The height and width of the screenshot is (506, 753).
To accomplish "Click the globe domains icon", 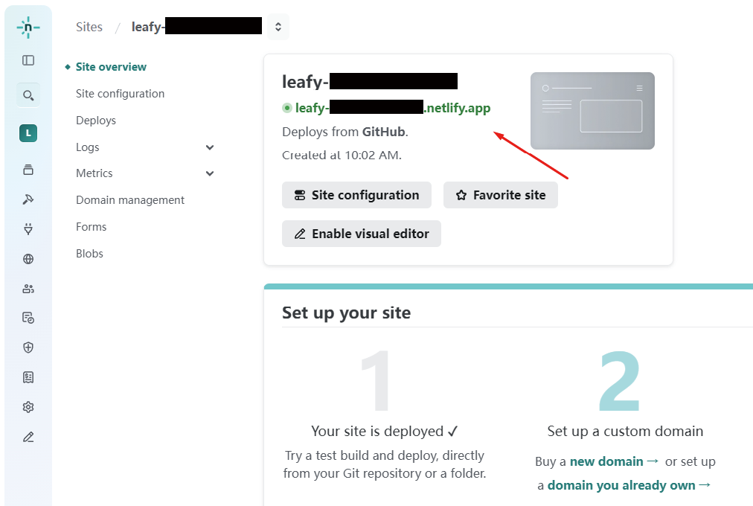I will pyautogui.click(x=28, y=259).
